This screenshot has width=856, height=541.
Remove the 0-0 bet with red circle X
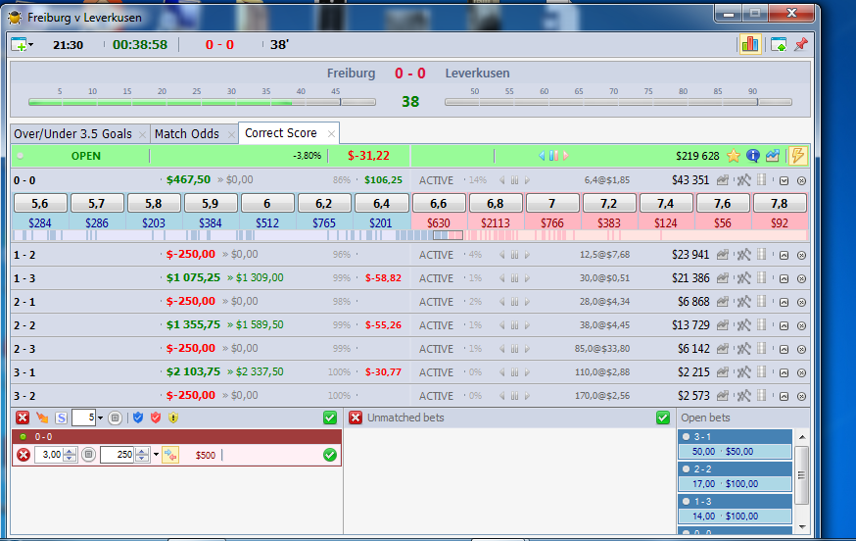pos(24,455)
